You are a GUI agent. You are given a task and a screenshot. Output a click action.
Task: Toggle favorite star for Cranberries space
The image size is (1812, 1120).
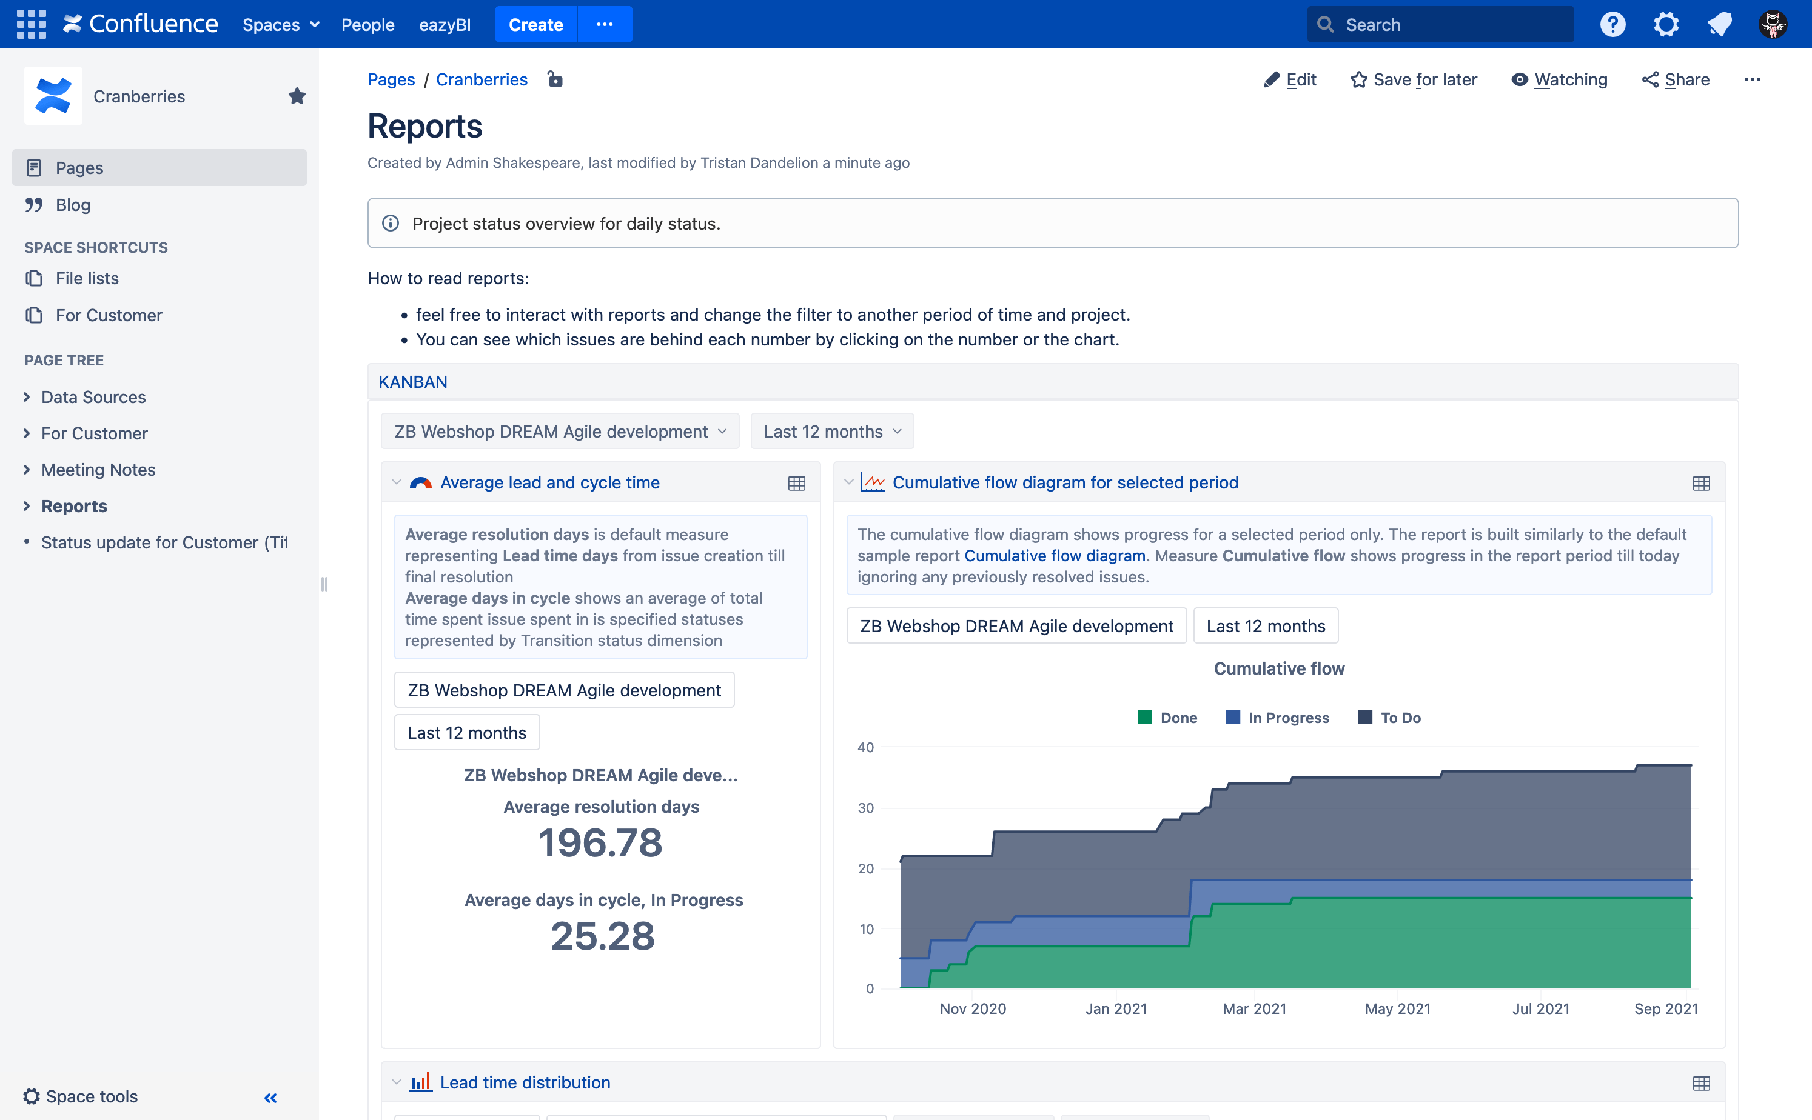coord(297,96)
